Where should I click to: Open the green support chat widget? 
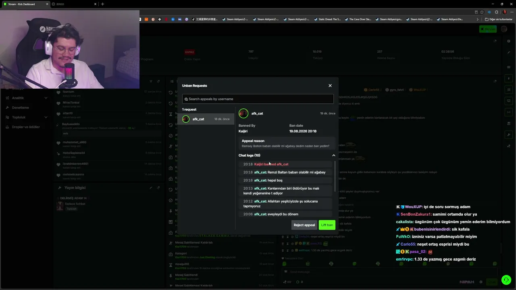pyautogui.click(x=506, y=280)
